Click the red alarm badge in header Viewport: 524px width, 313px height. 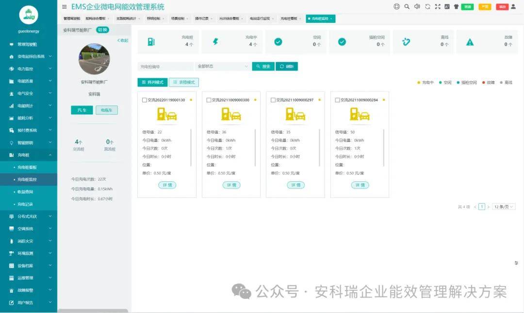point(502,7)
